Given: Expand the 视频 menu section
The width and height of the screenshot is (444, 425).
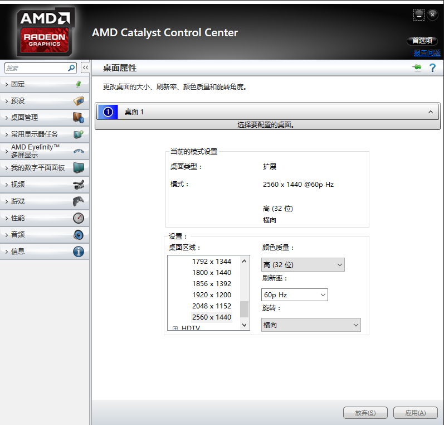Looking at the screenshot, I should [45, 184].
